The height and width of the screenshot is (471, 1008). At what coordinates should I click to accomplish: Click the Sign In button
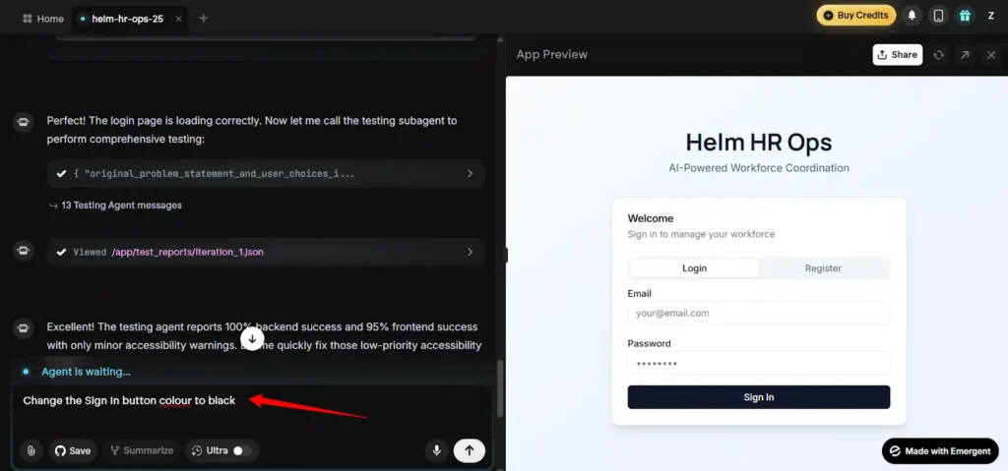click(x=759, y=397)
